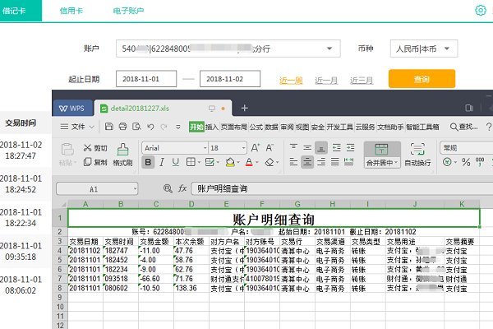Click the start date field 2018-11-01
Image resolution: width=493 pixels, height=329 pixels.
(146, 79)
